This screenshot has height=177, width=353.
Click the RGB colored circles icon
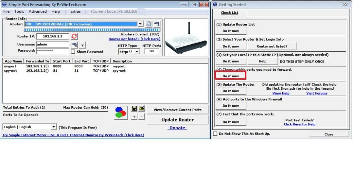(x=121, y=113)
